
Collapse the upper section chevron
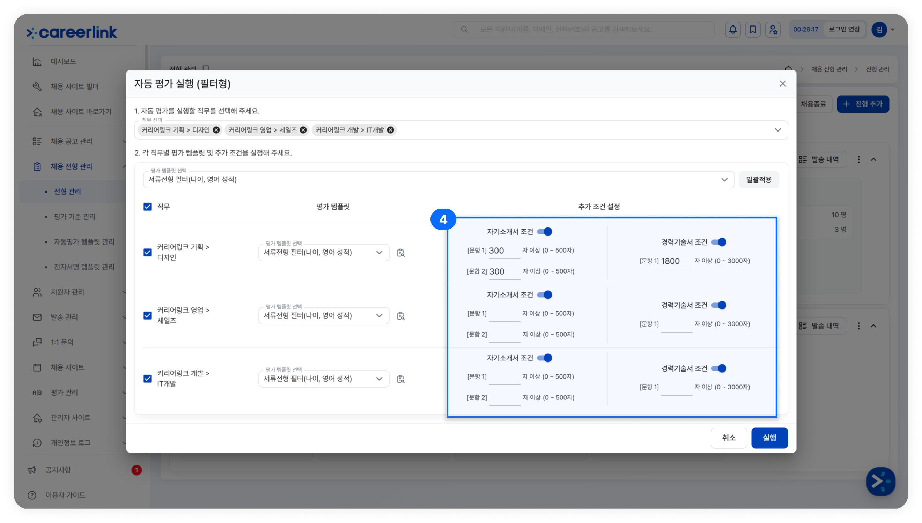[873, 159]
